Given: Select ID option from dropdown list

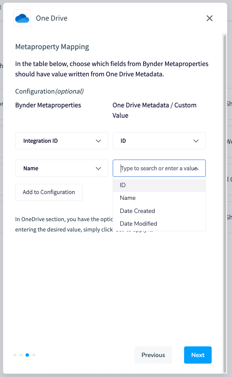Looking at the screenshot, I should [x=159, y=185].
